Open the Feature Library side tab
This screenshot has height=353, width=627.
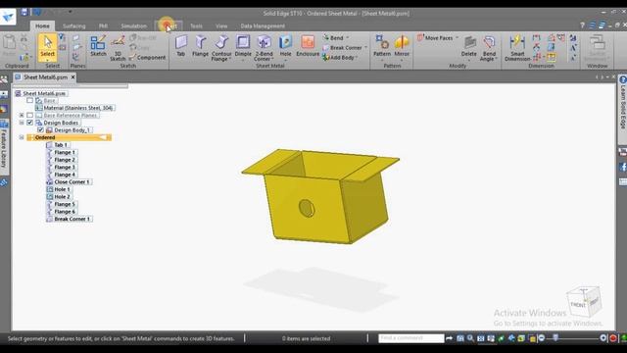4,147
